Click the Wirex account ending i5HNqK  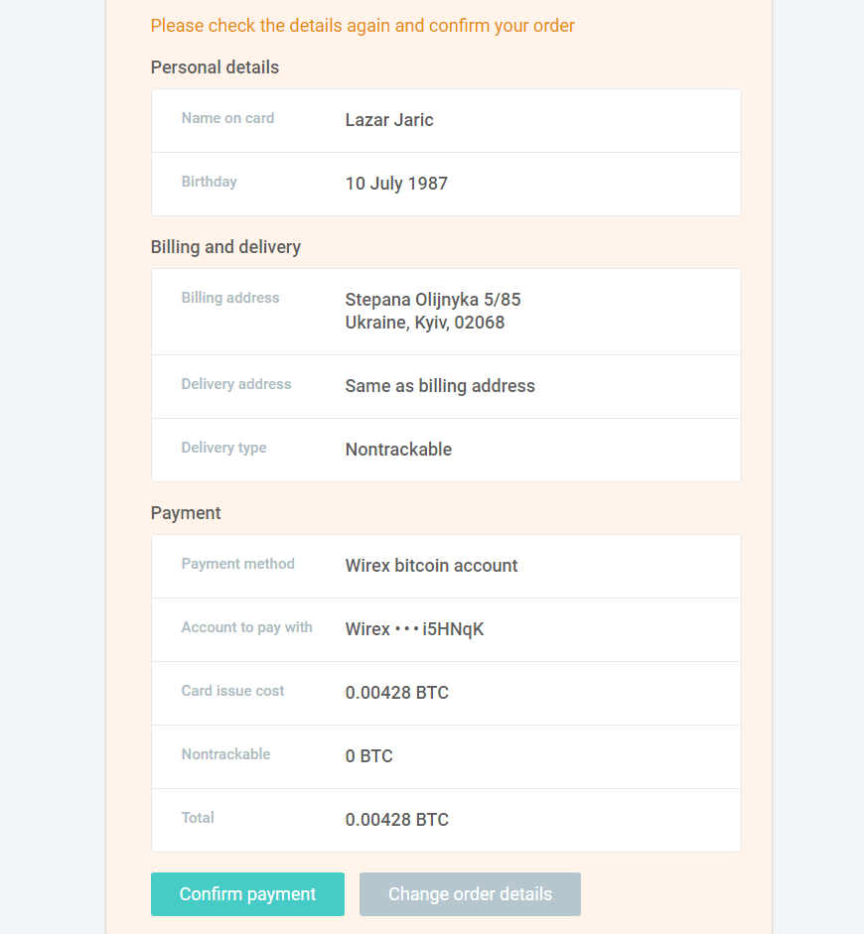click(x=414, y=629)
